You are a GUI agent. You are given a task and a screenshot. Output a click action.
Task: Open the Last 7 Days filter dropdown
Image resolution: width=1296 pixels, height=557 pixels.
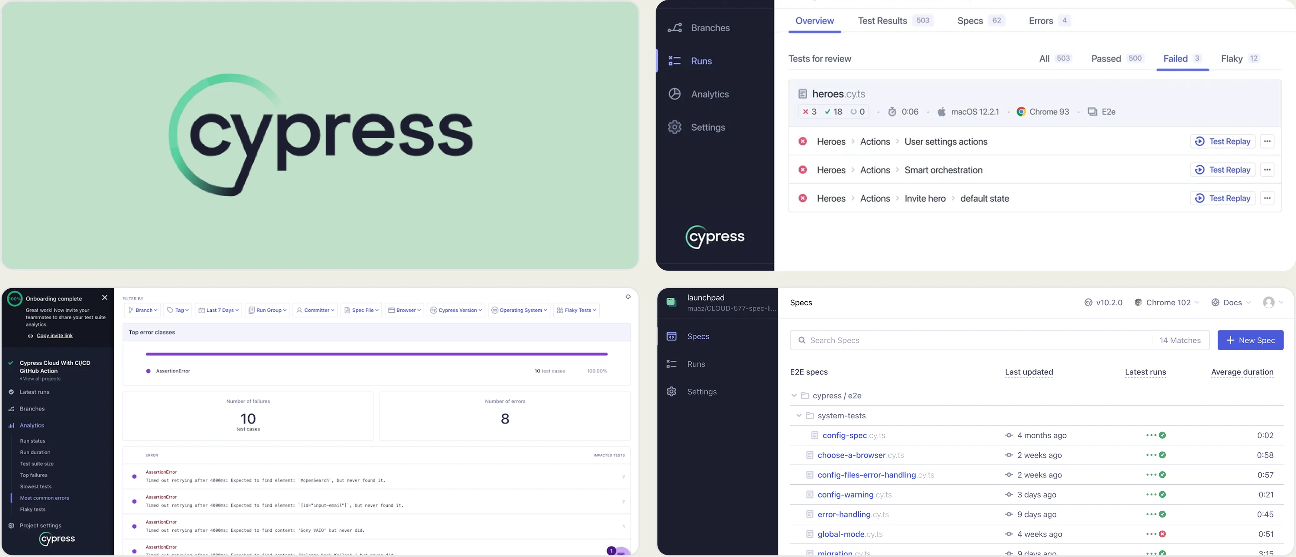pyautogui.click(x=218, y=310)
